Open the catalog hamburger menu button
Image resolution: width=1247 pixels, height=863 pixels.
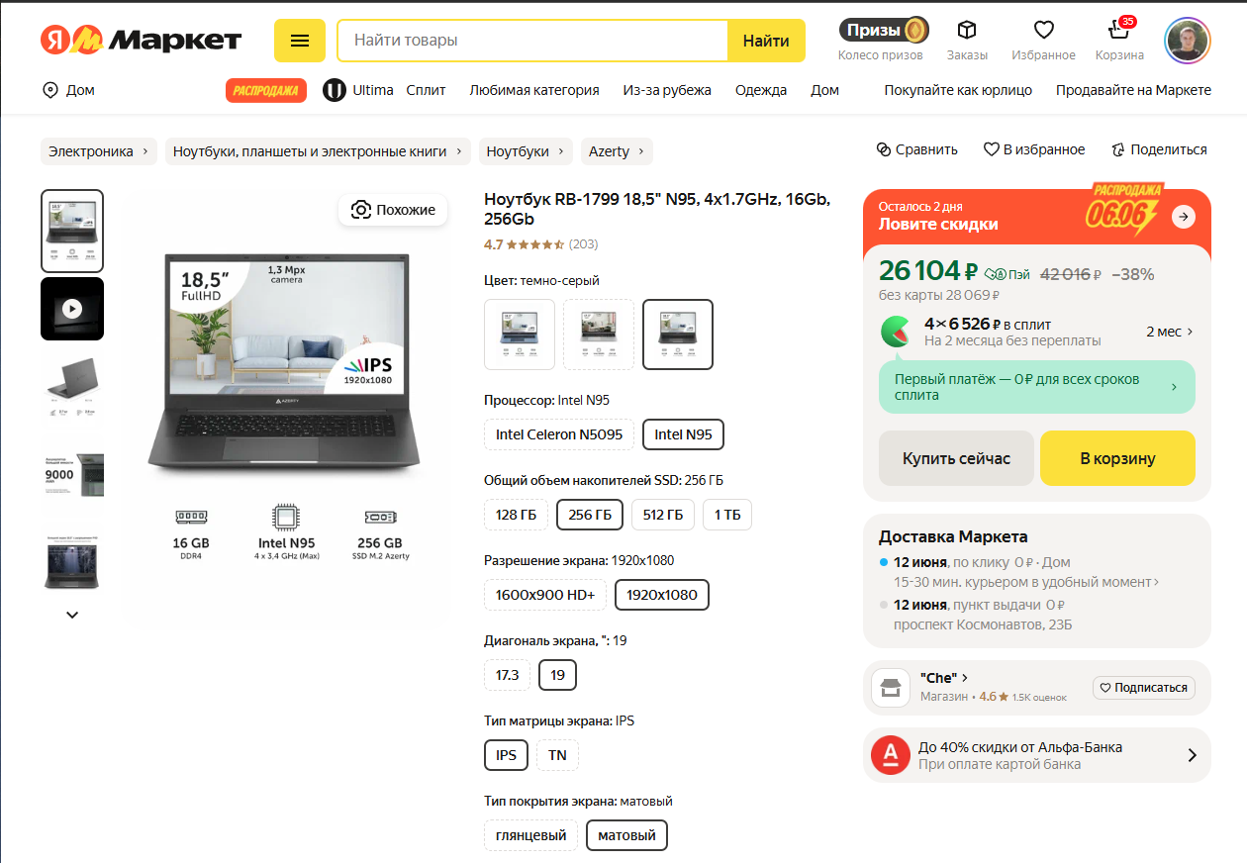point(299,41)
